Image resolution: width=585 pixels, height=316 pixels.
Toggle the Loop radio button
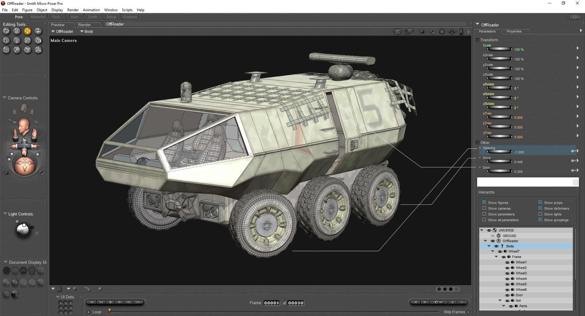tap(89, 312)
